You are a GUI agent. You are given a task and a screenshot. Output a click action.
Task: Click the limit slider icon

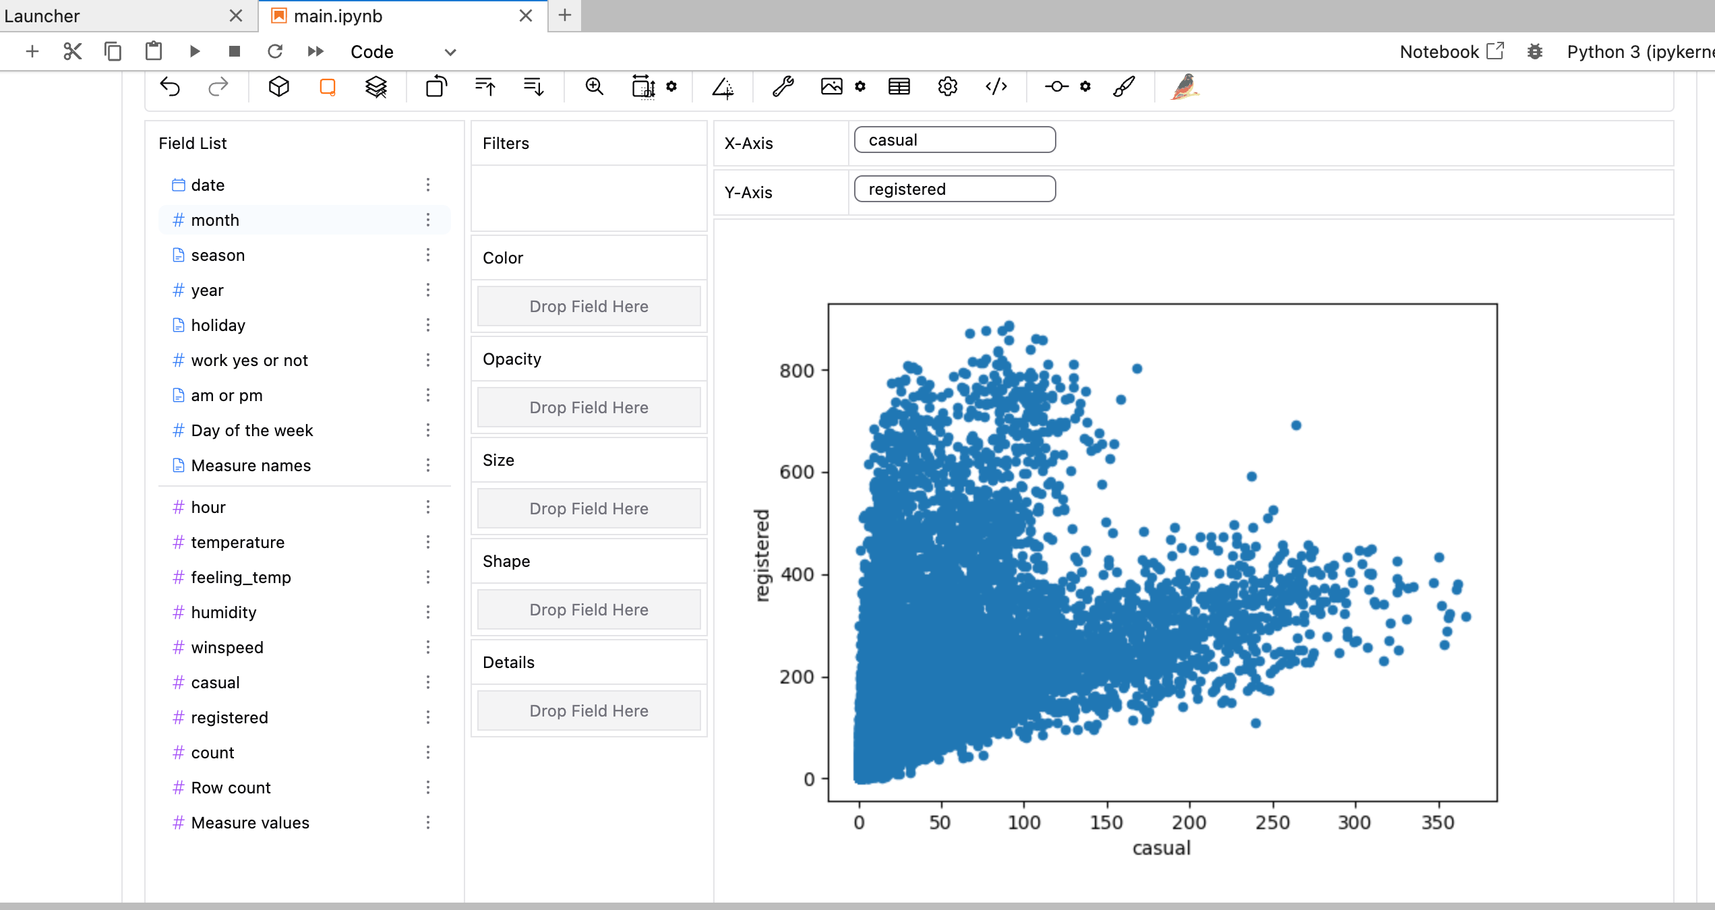pyautogui.click(x=1057, y=87)
